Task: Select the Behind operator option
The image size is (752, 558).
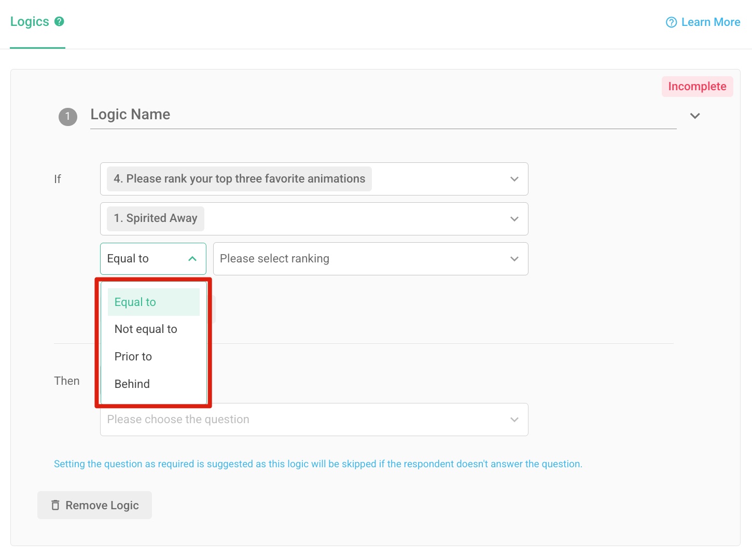Action: tap(132, 384)
